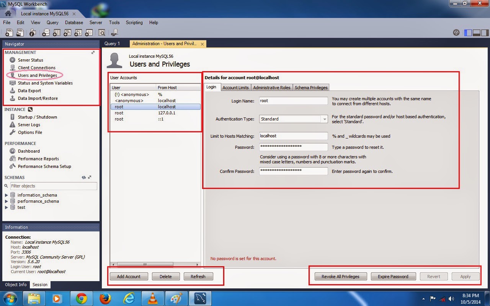Expand the information_schema tree node
This screenshot has width=490, height=306.
[x=7, y=195]
